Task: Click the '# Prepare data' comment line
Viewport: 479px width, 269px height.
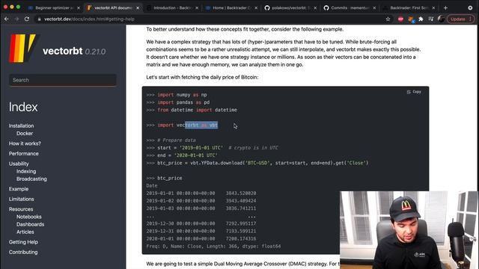Action: [171, 140]
